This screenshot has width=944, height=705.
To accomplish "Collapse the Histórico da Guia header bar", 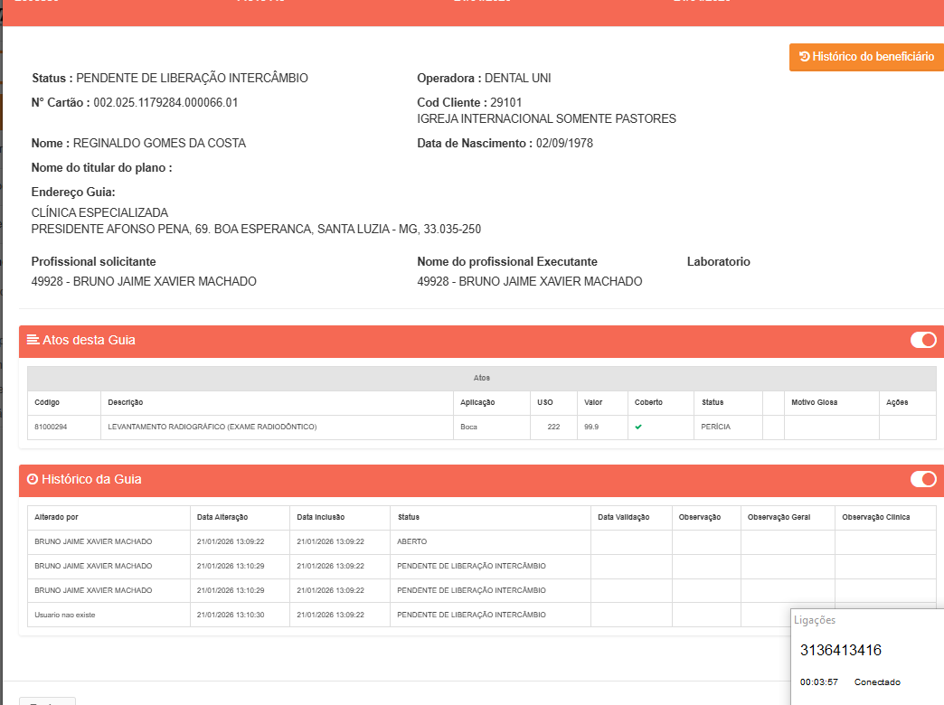I will pyautogui.click(x=452, y=479).
